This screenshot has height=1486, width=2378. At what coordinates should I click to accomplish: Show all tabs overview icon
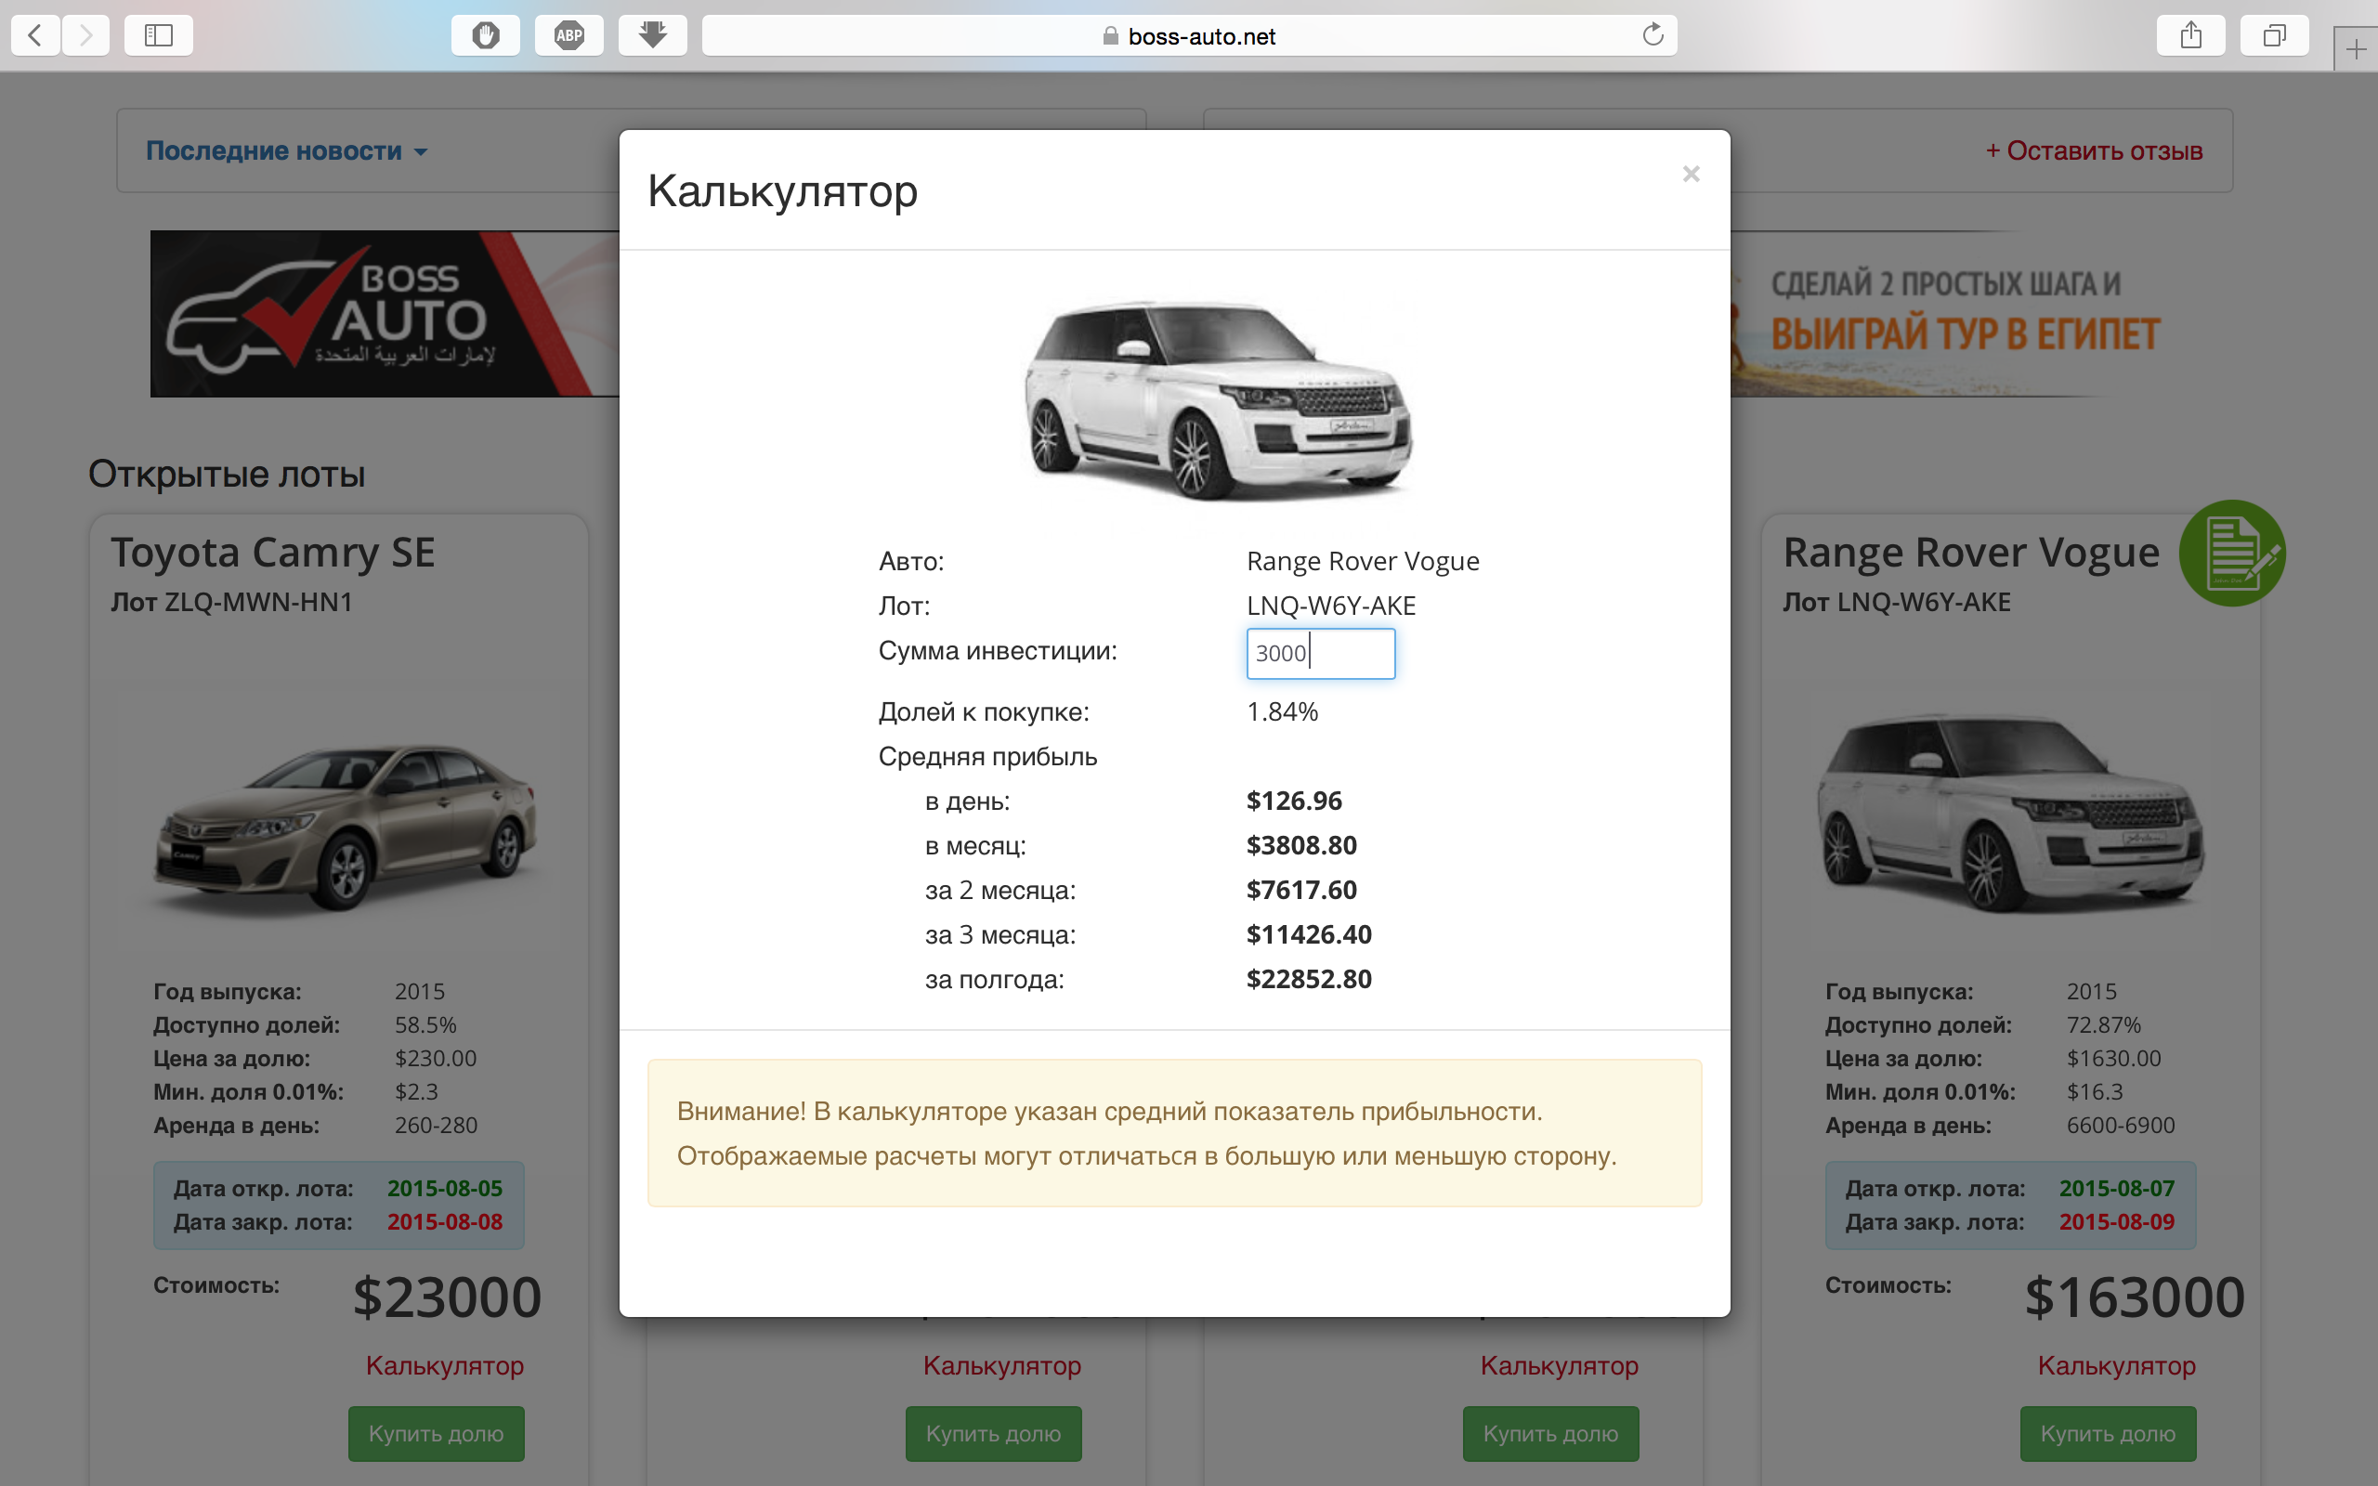tap(2274, 36)
